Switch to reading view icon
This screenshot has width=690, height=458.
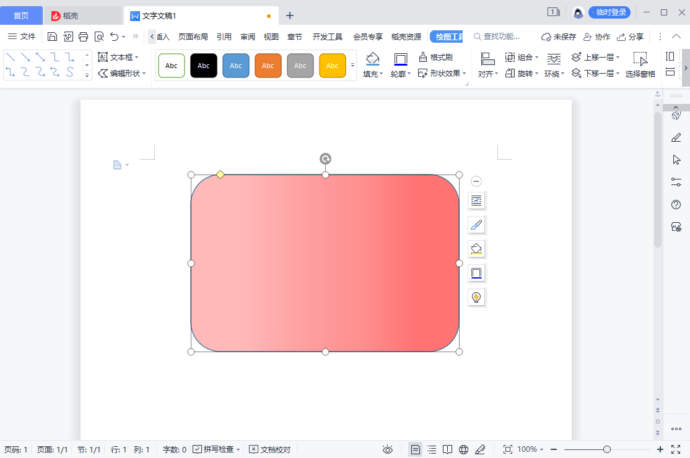pyautogui.click(x=448, y=449)
